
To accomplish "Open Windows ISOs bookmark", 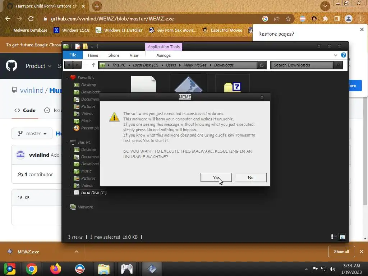I will click(x=72, y=30).
